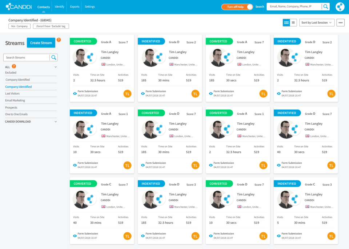Click the CANDDi logo in the header
This screenshot has width=349, height=249.
coord(19,7)
